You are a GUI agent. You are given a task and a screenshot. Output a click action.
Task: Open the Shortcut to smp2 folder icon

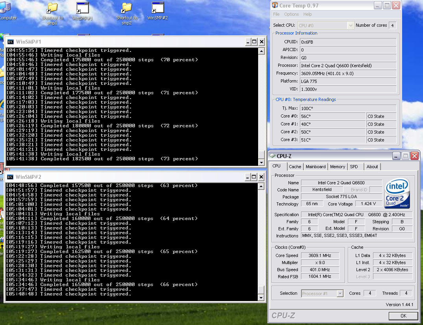(x=127, y=14)
